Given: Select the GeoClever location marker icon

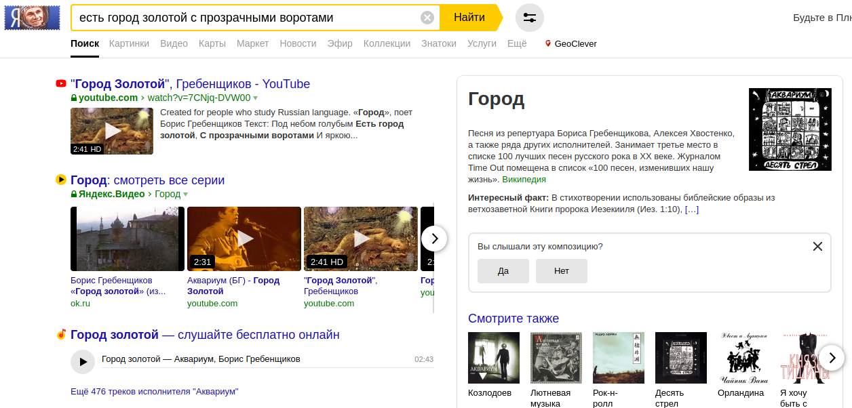Looking at the screenshot, I should 547,43.
